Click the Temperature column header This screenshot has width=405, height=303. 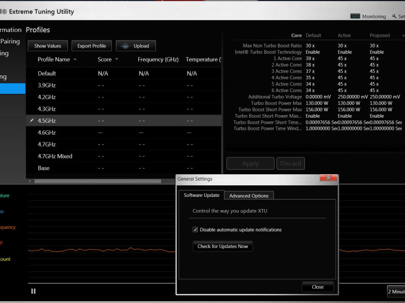pos(204,60)
